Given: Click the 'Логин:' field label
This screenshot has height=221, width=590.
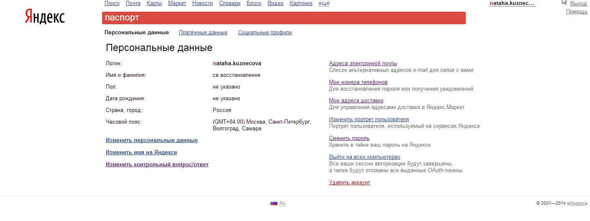Looking at the screenshot, I should [114, 64].
